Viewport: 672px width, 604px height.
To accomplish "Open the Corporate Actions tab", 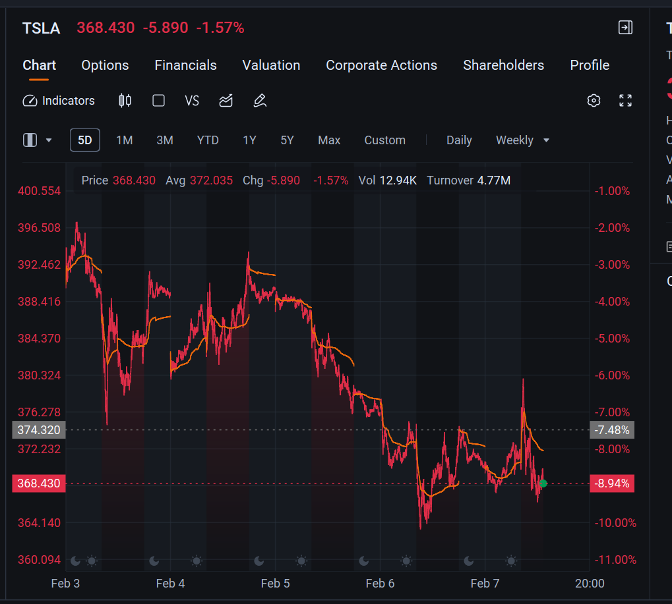I will [381, 65].
